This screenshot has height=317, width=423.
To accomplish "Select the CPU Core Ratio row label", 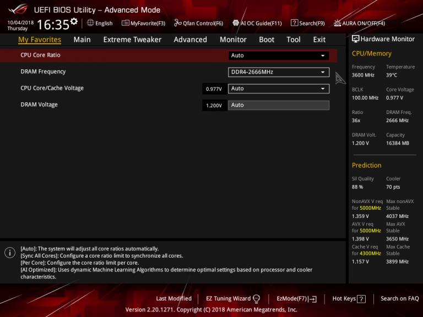I will coord(40,55).
